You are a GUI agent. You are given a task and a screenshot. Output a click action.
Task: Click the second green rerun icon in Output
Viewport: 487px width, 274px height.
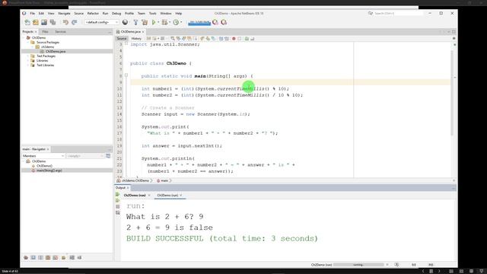(118, 200)
